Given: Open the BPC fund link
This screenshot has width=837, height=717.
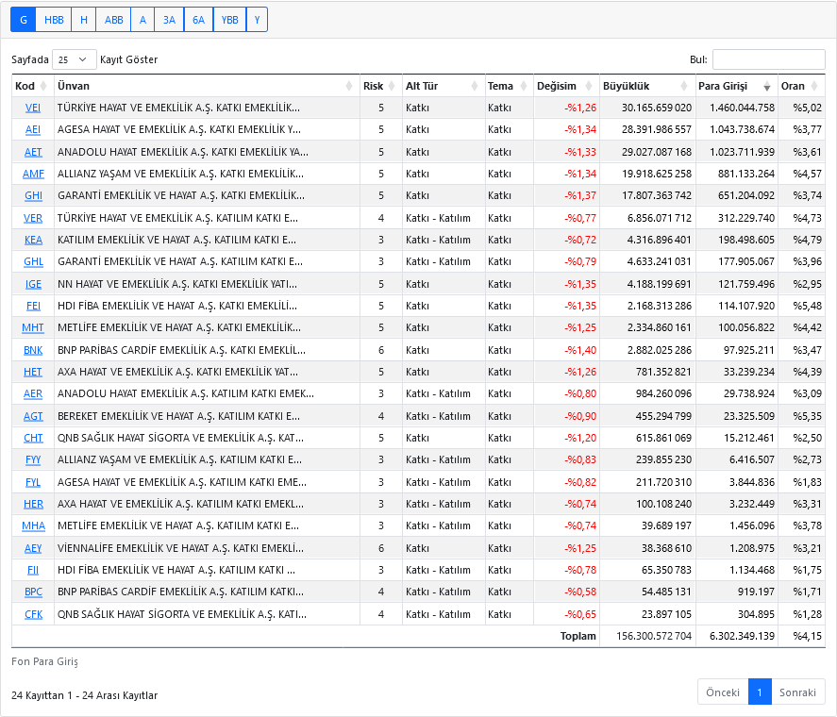Looking at the screenshot, I should (33, 593).
